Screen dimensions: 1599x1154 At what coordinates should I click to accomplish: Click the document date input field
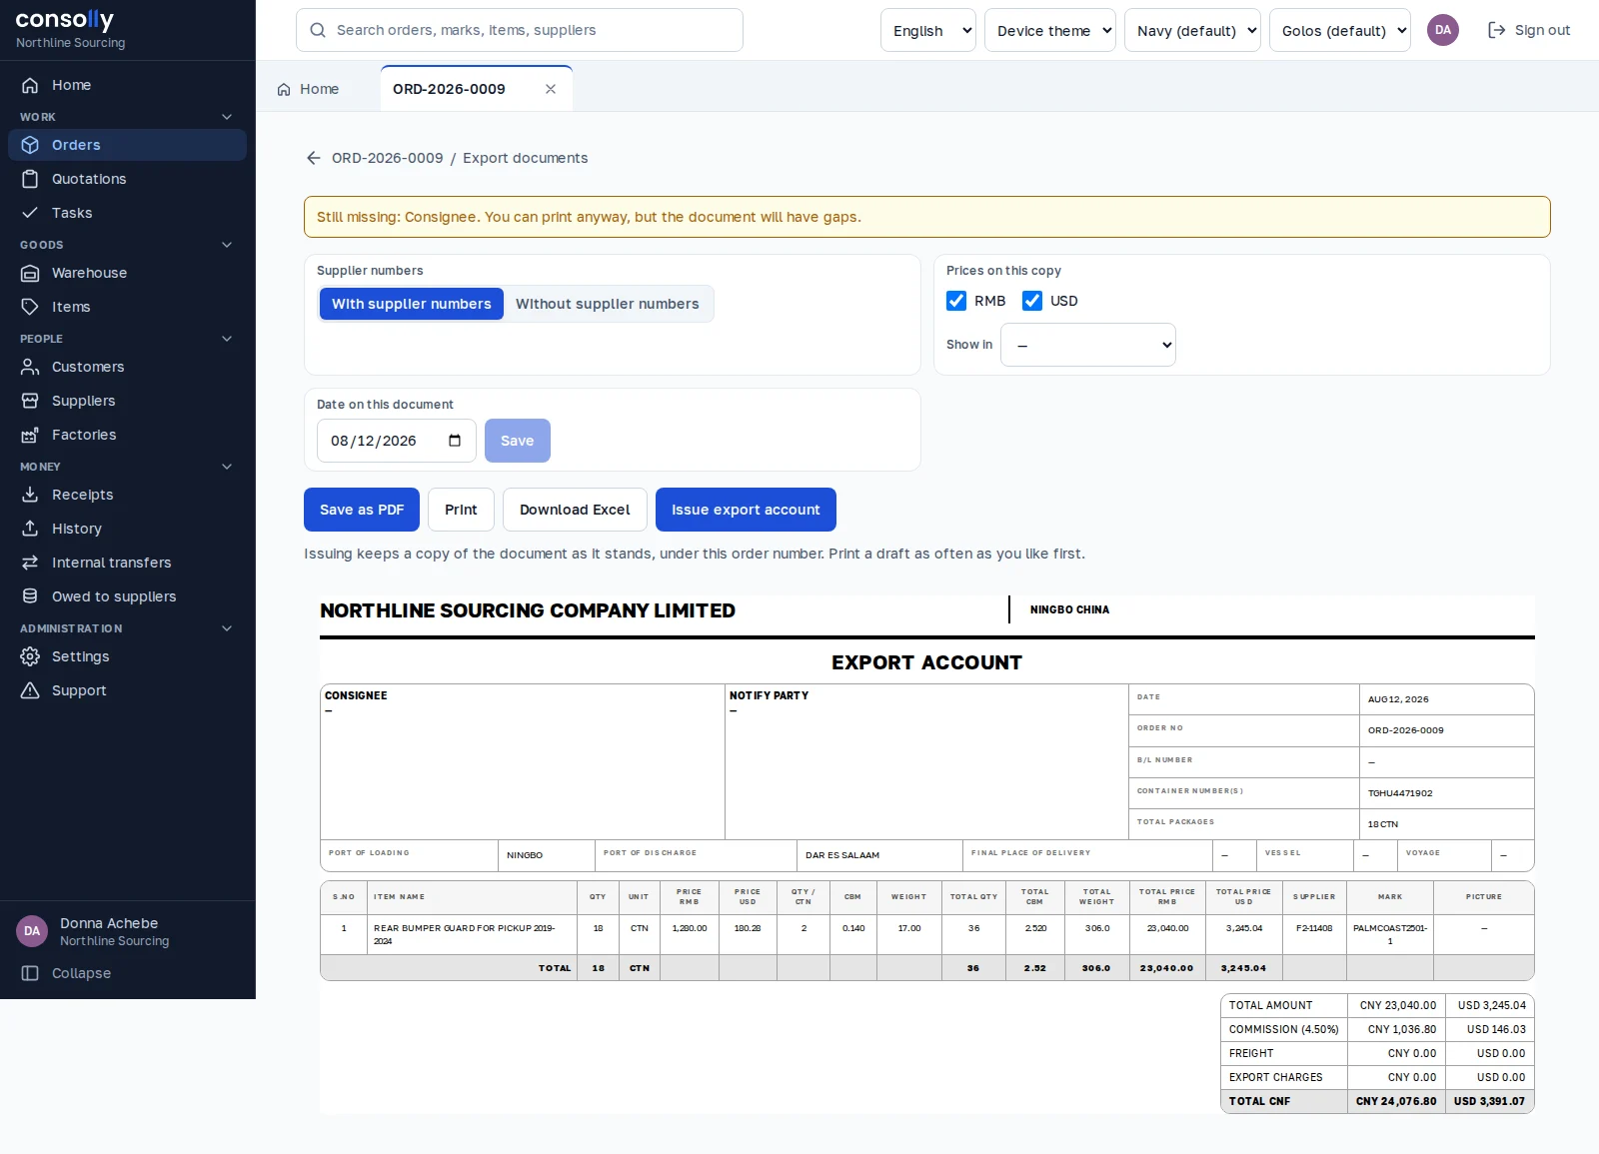point(397,441)
